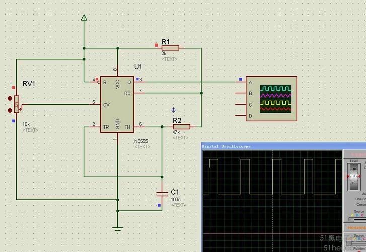366x252 pixels.
Task: Select the NE555 timer chip U1
Action: pos(117,104)
